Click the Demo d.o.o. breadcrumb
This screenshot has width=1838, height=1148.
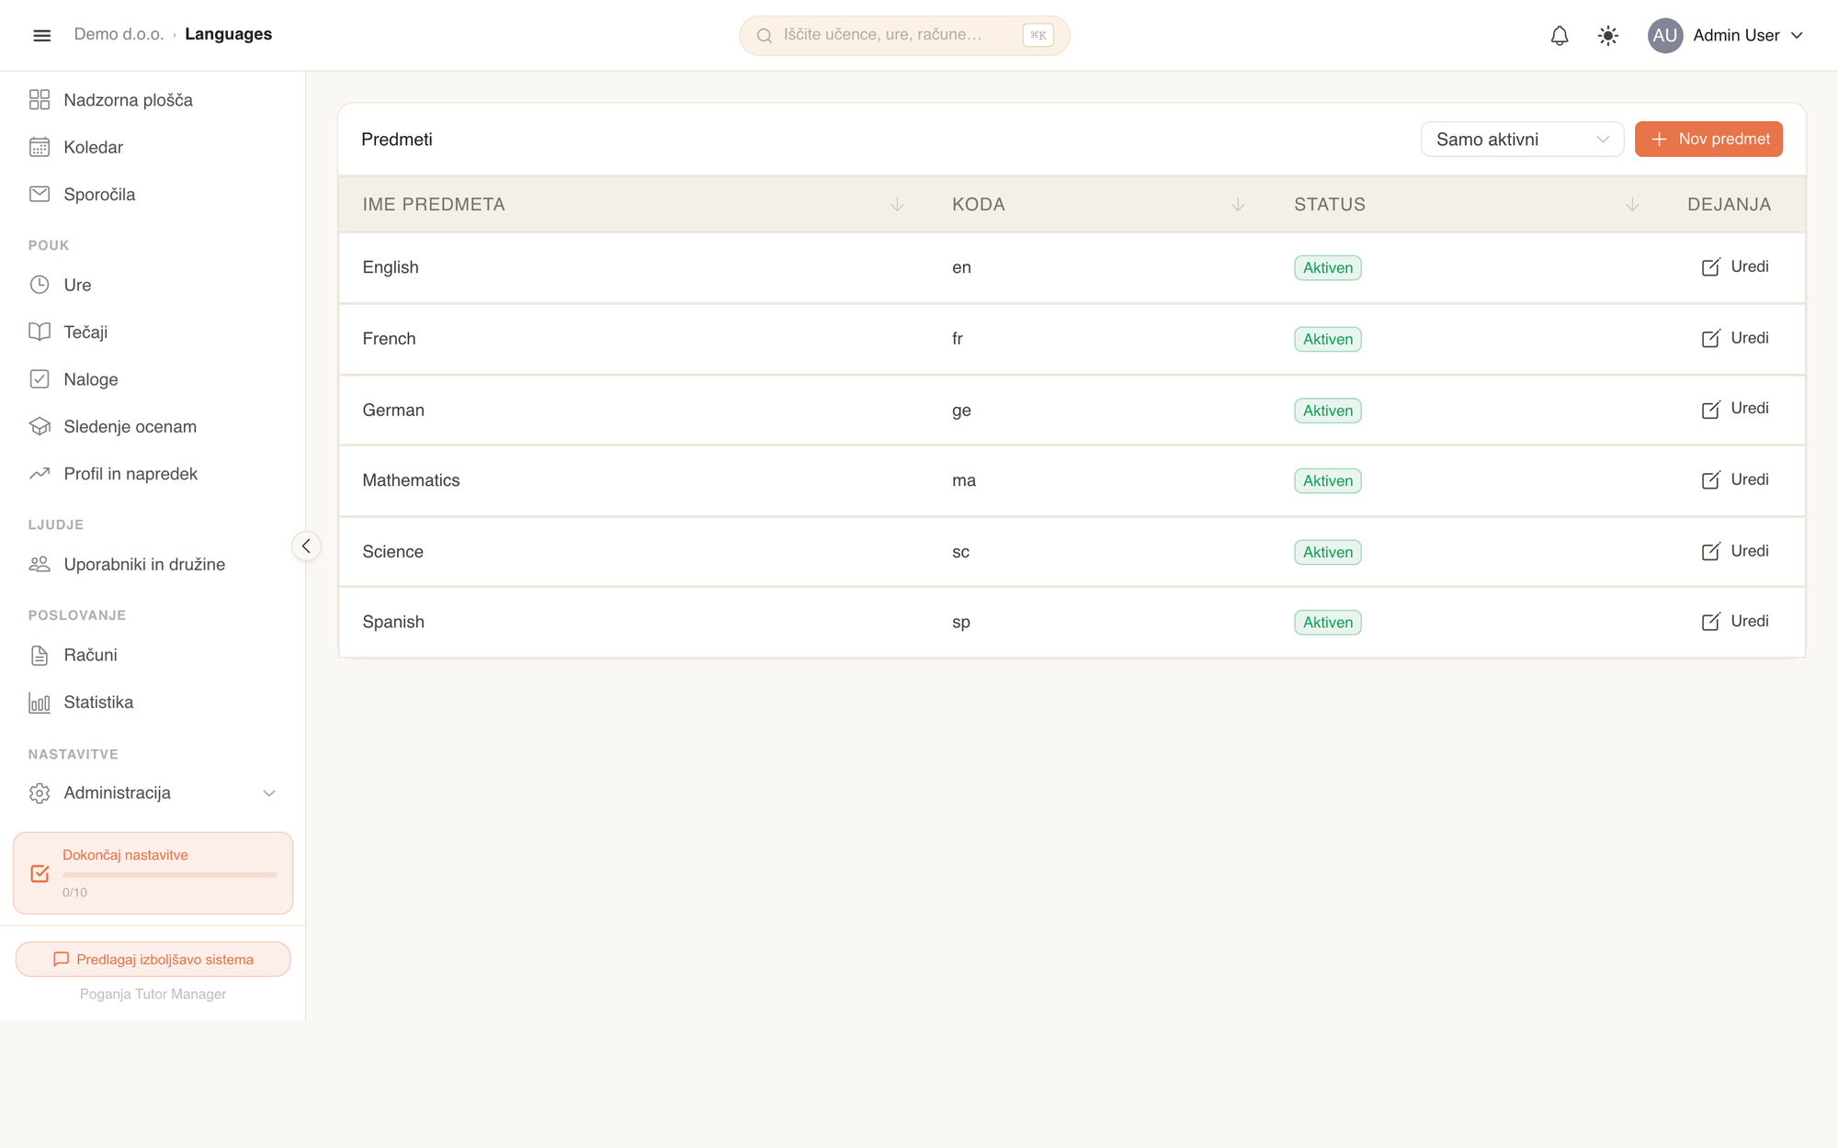click(119, 34)
